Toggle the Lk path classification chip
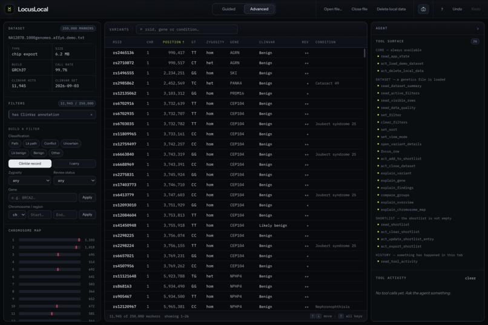Viewport: 488px width, 325px height. pyautogui.click(x=31, y=143)
